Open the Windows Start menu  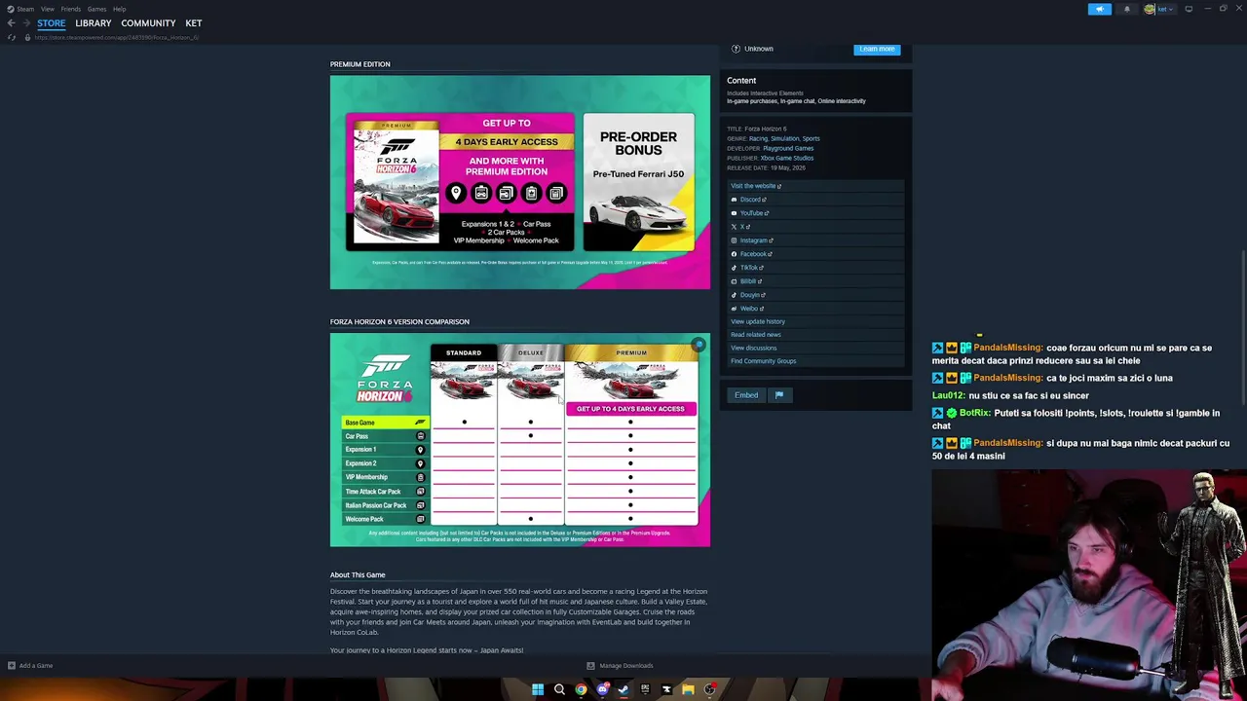point(538,689)
